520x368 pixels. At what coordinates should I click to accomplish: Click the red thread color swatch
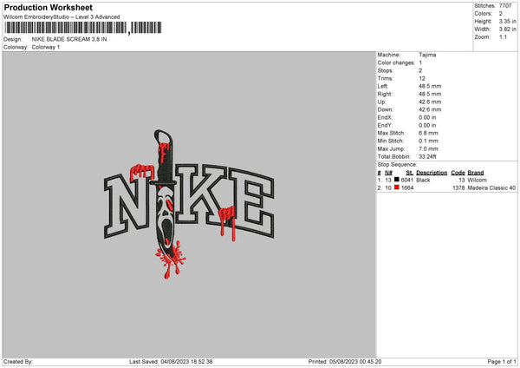click(396, 187)
